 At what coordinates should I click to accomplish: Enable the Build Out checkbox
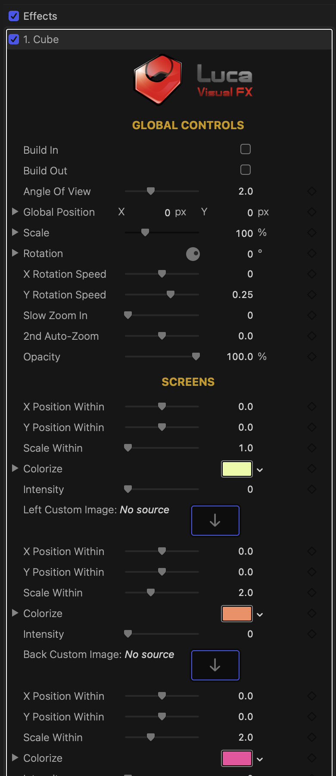(246, 170)
